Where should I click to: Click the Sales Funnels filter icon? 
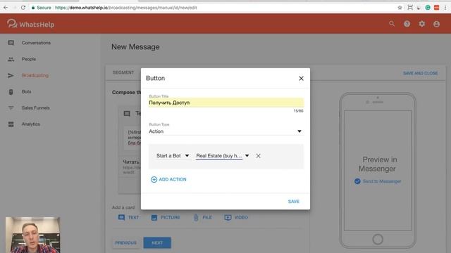coord(11,108)
